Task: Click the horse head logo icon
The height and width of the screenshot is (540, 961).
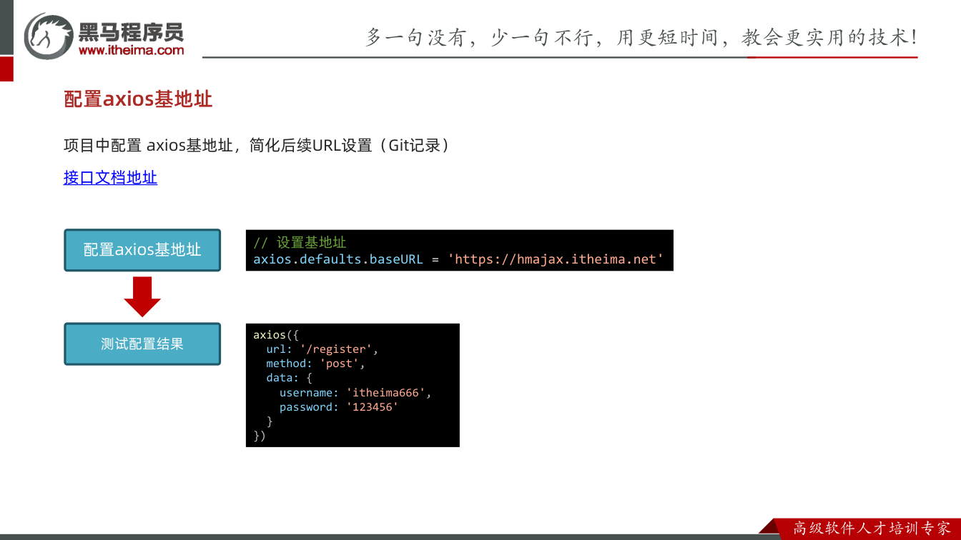Action: pos(49,35)
